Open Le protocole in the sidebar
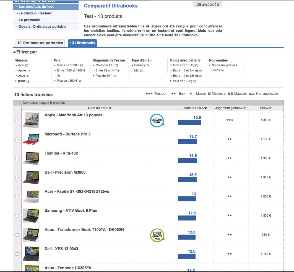This screenshot has width=294, height=272. (46, 20)
